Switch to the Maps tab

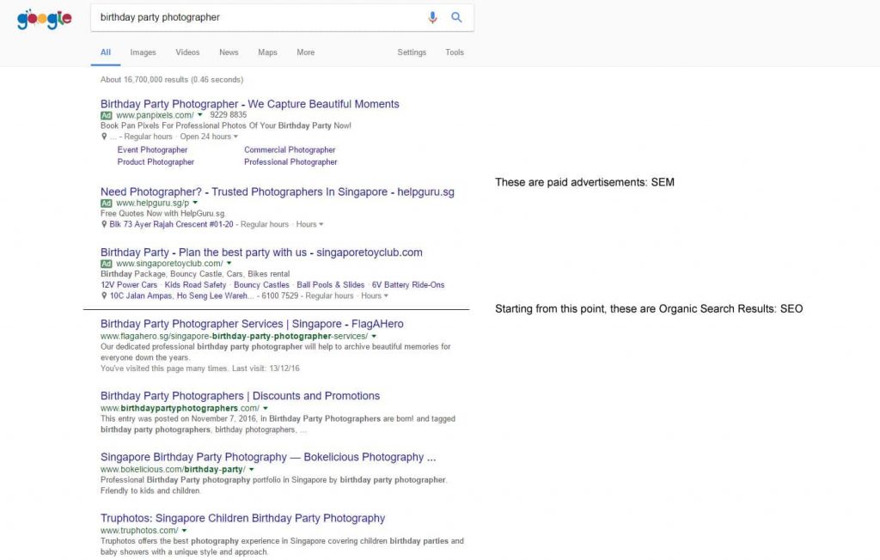[268, 52]
